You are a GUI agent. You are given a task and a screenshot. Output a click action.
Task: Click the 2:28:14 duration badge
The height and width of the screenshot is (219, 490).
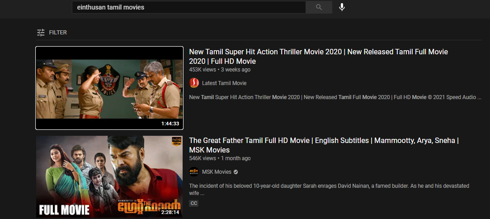click(170, 212)
